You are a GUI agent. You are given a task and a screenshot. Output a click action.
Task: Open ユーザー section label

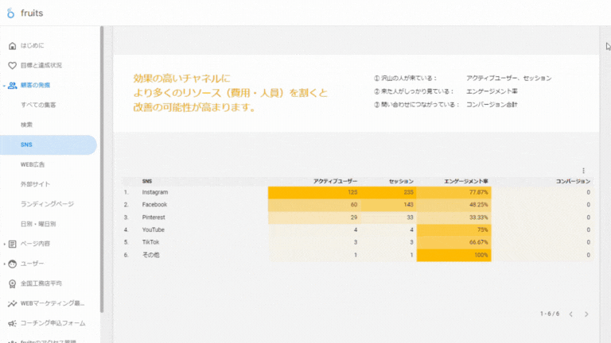(33, 264)
